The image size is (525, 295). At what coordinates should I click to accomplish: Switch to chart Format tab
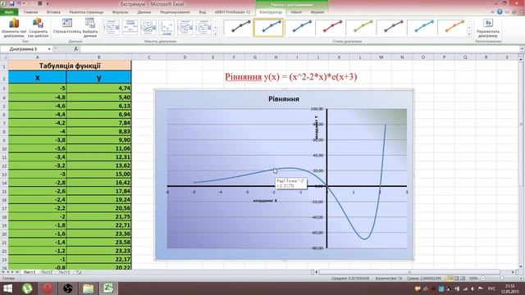click(x=317, y=12)
